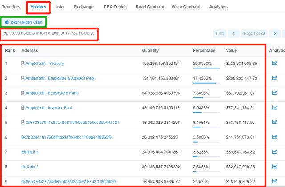Open analytics chart for 0x6723b764 row

click(x=274, y=122)
